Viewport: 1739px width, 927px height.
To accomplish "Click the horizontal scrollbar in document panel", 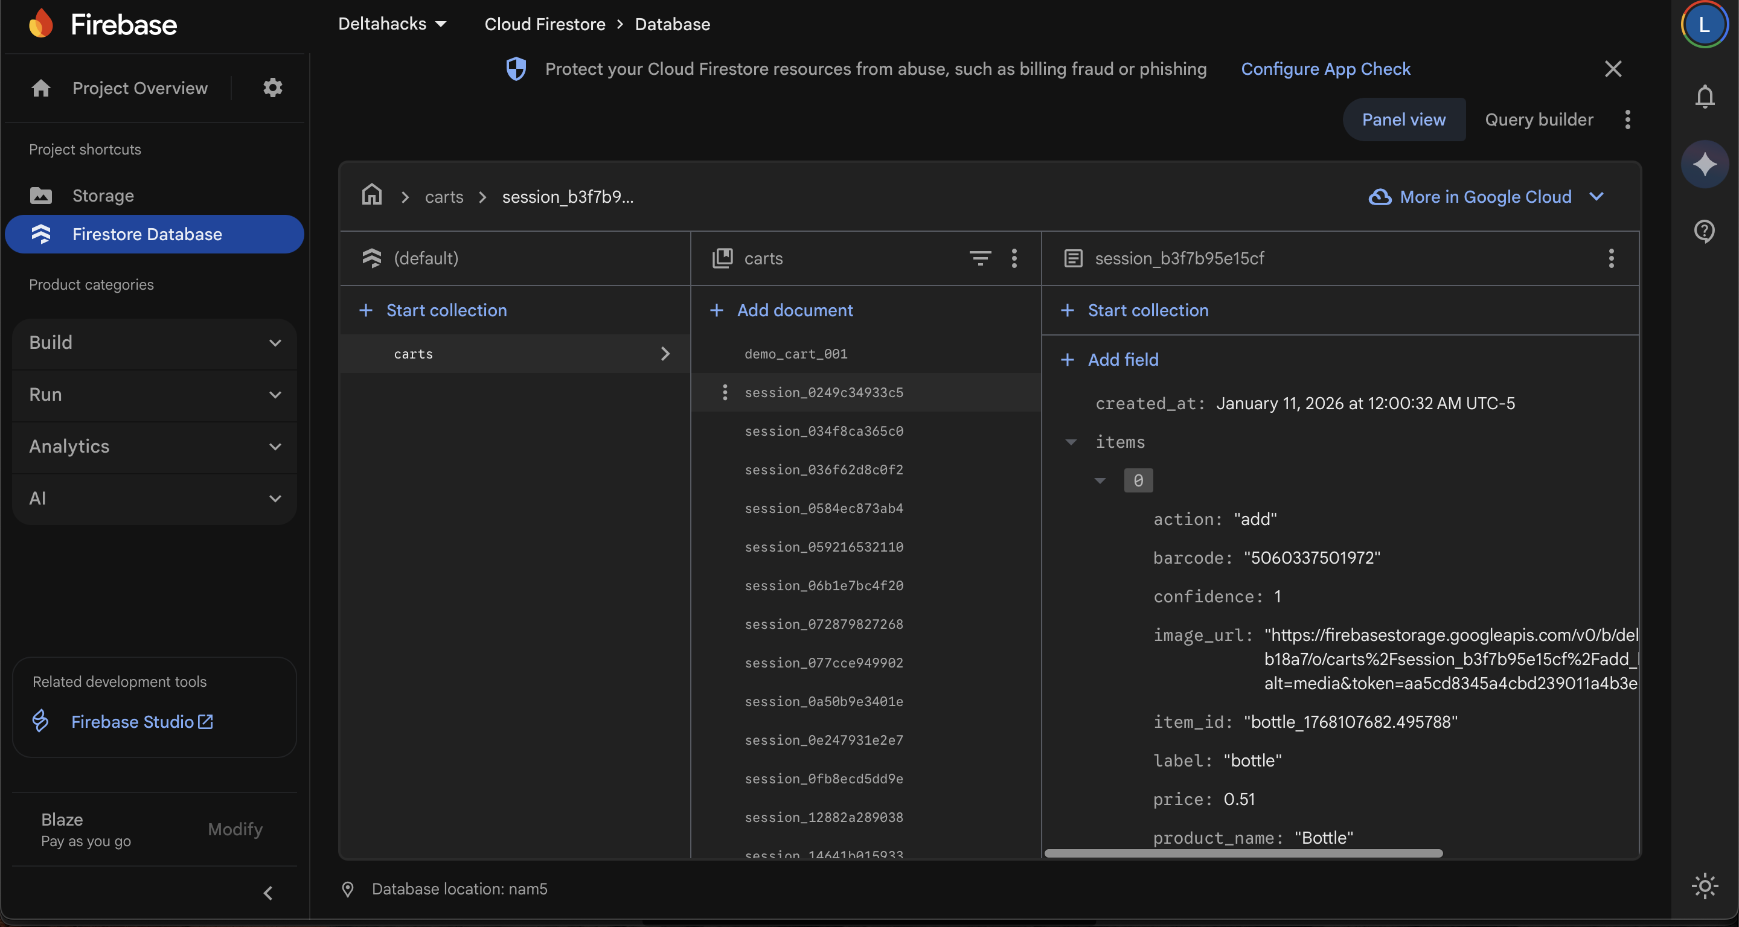I will pos(1242,853).
